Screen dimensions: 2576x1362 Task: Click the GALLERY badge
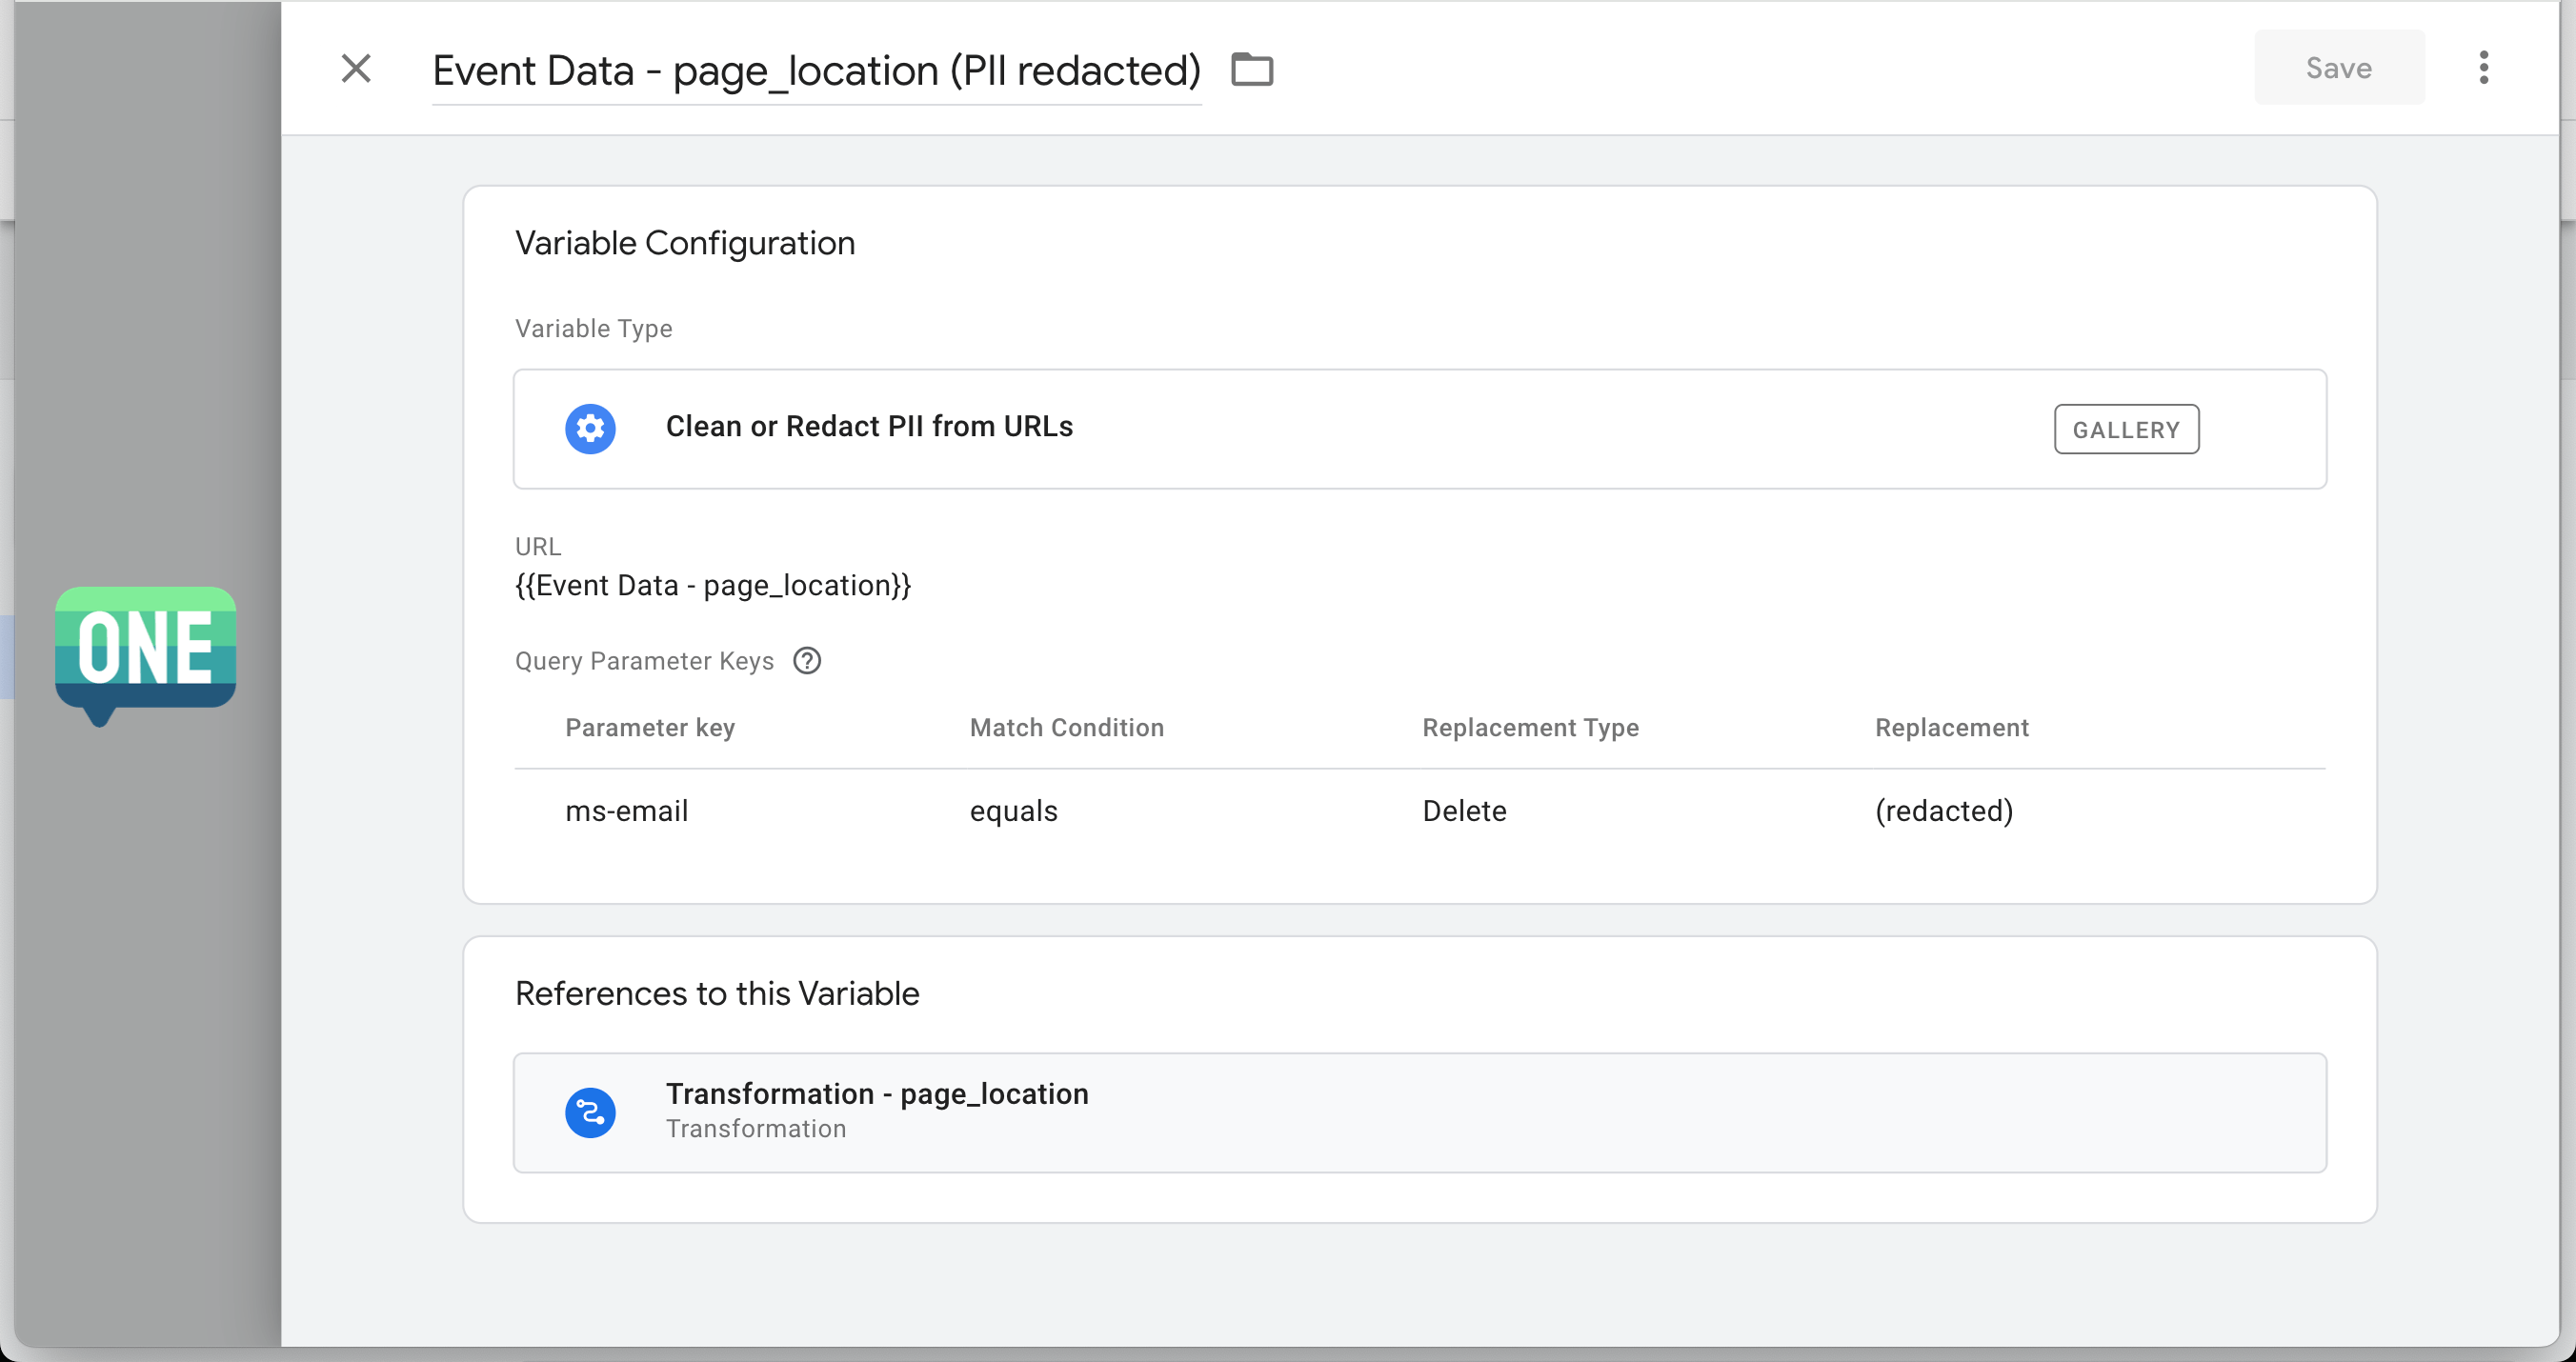[x=2125, y=430]
